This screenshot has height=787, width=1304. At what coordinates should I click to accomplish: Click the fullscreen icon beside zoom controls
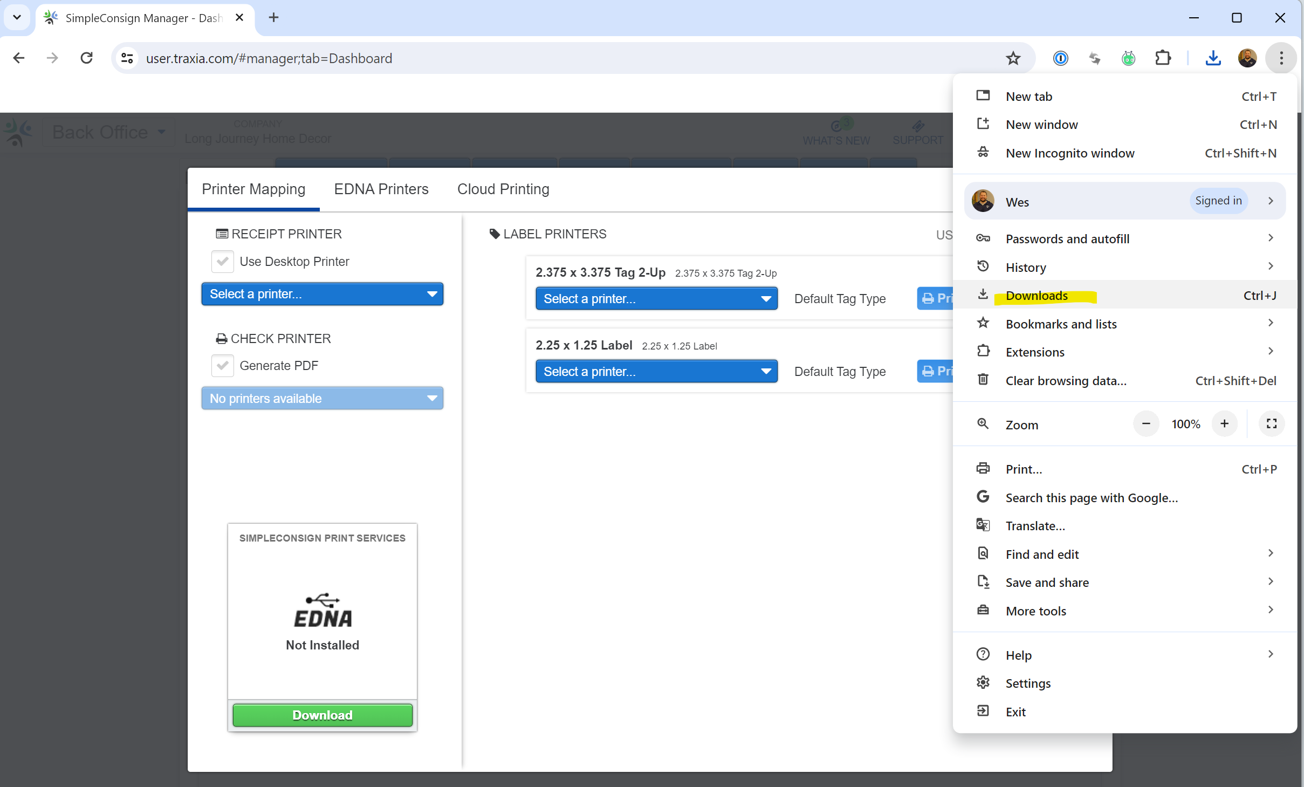coord(1271,424)
